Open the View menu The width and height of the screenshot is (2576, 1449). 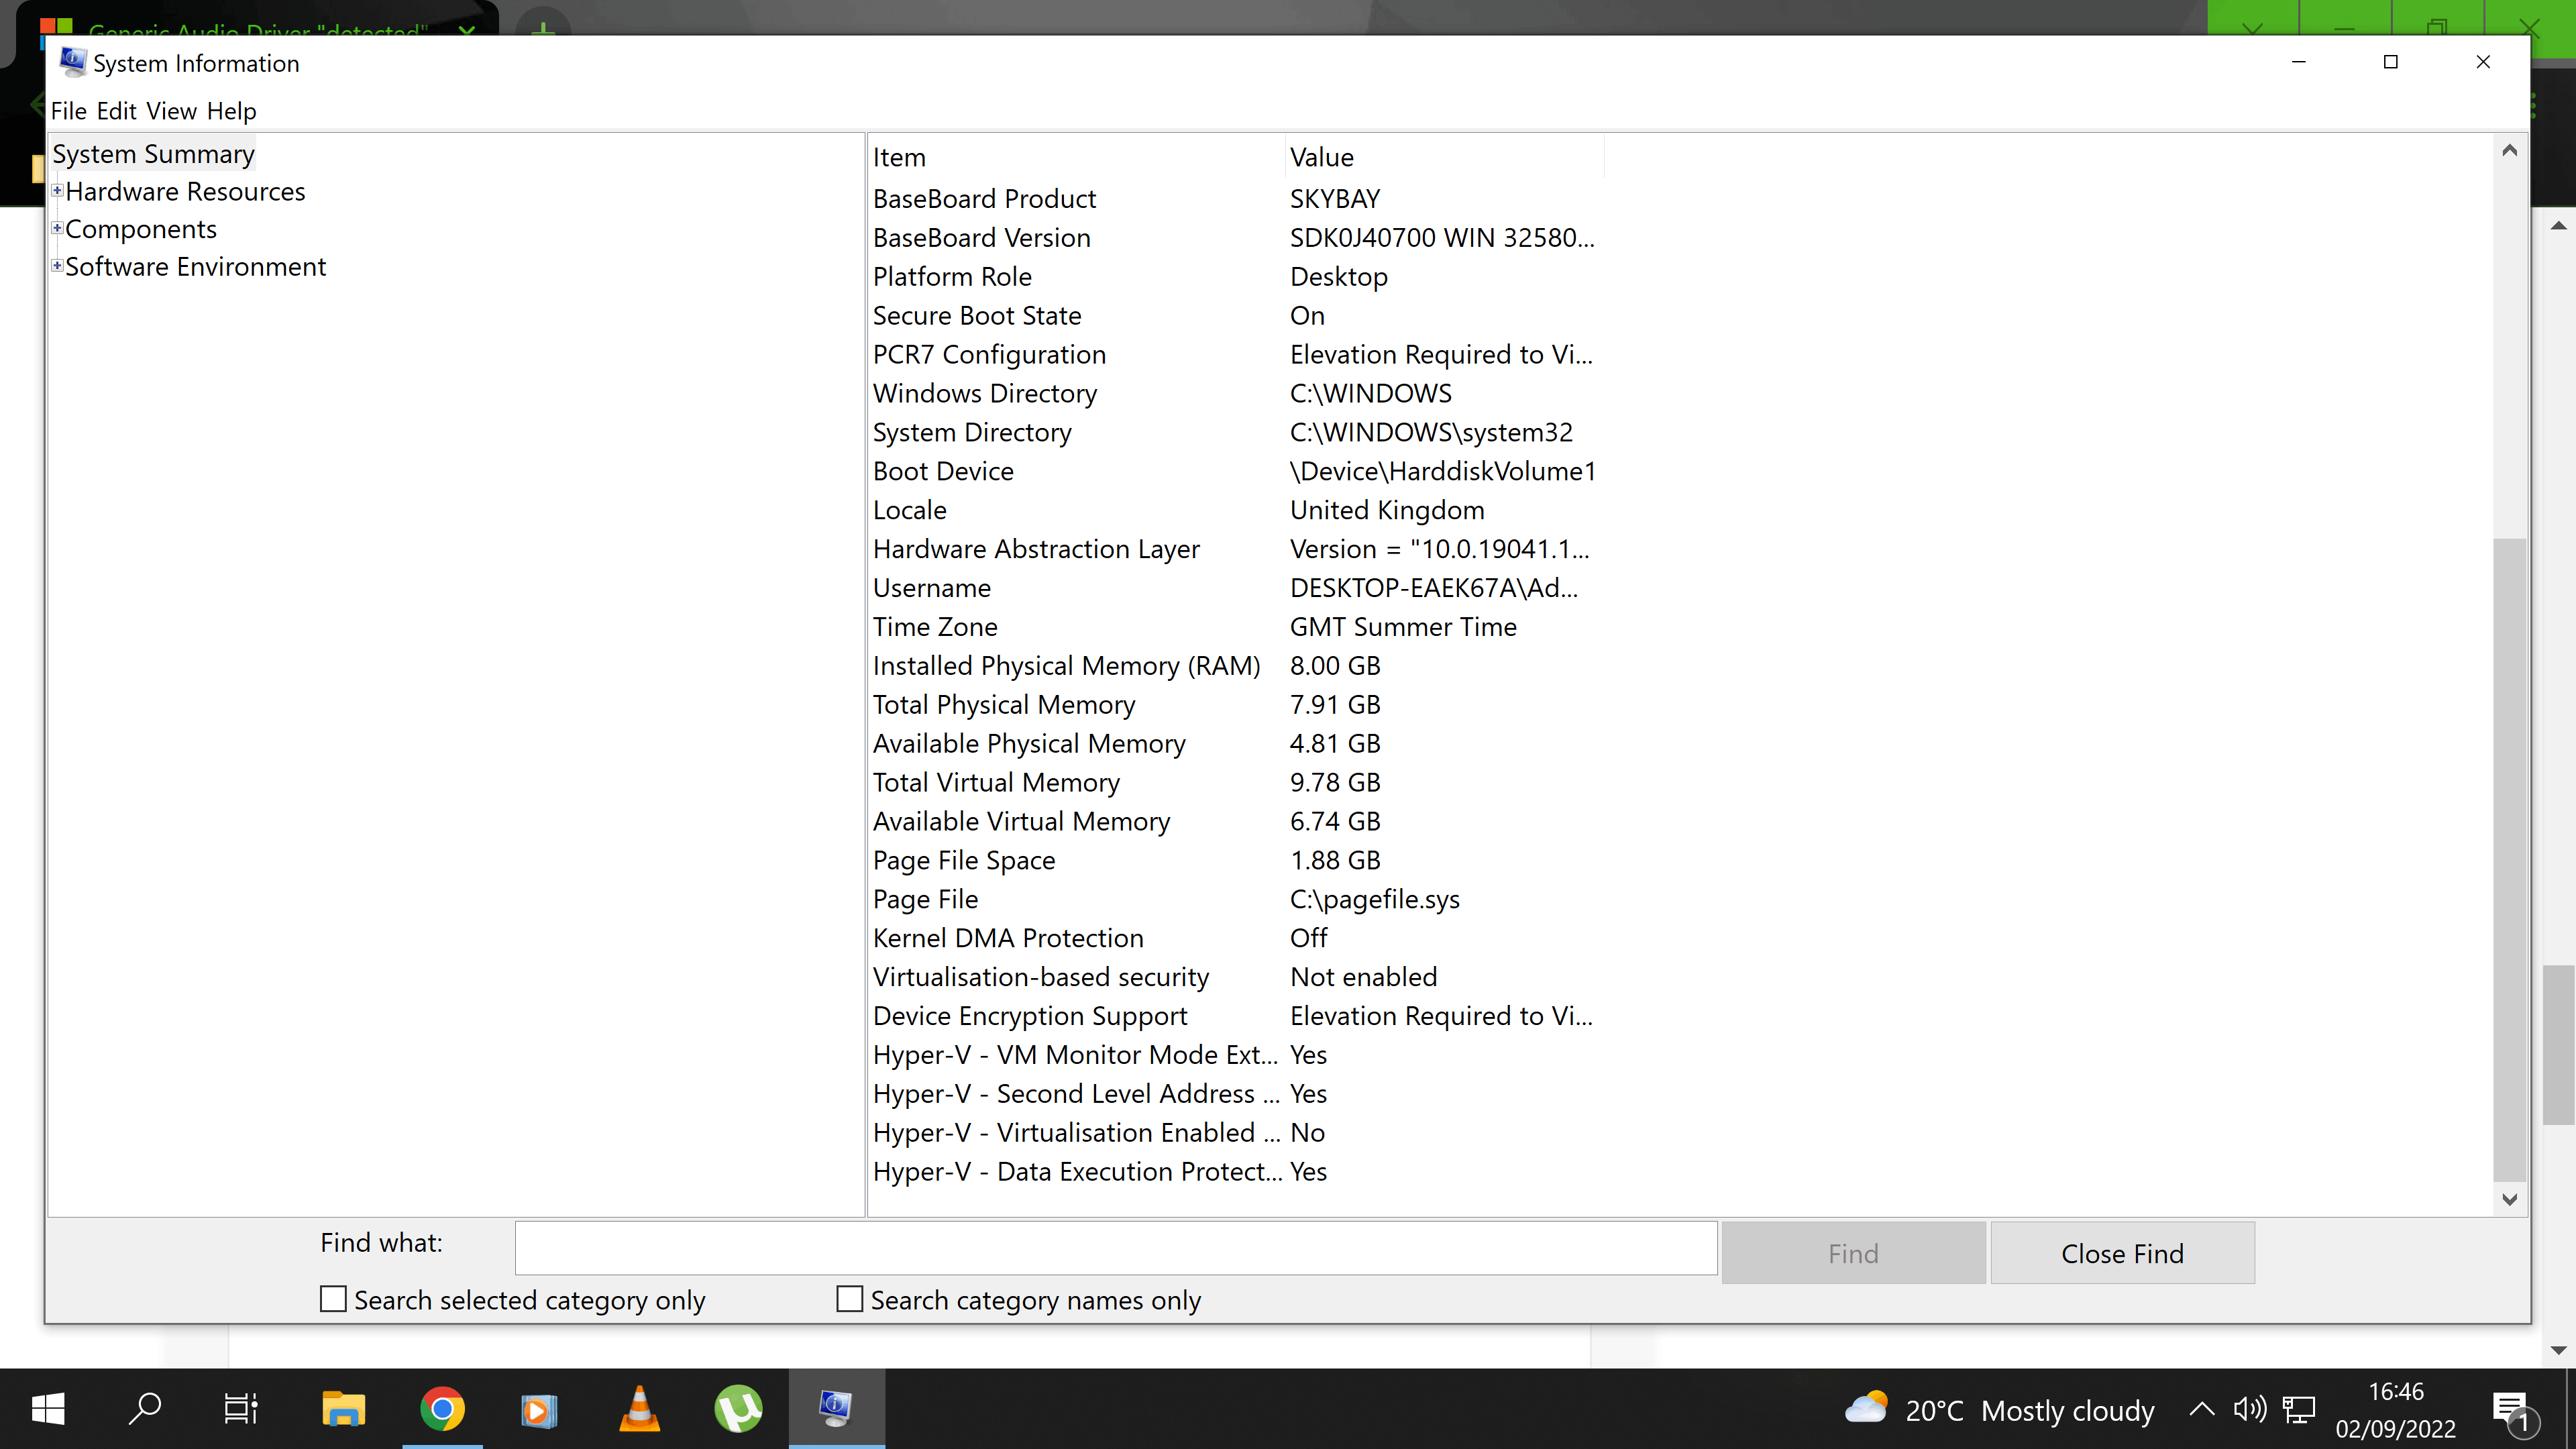point(171,111)
